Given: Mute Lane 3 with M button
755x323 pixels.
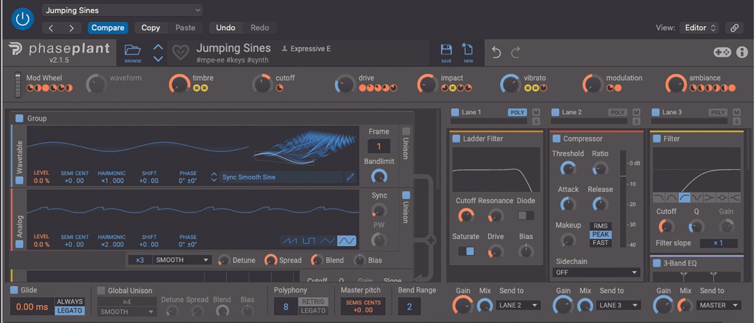Looking at the screenshot, I should (736, 112).
